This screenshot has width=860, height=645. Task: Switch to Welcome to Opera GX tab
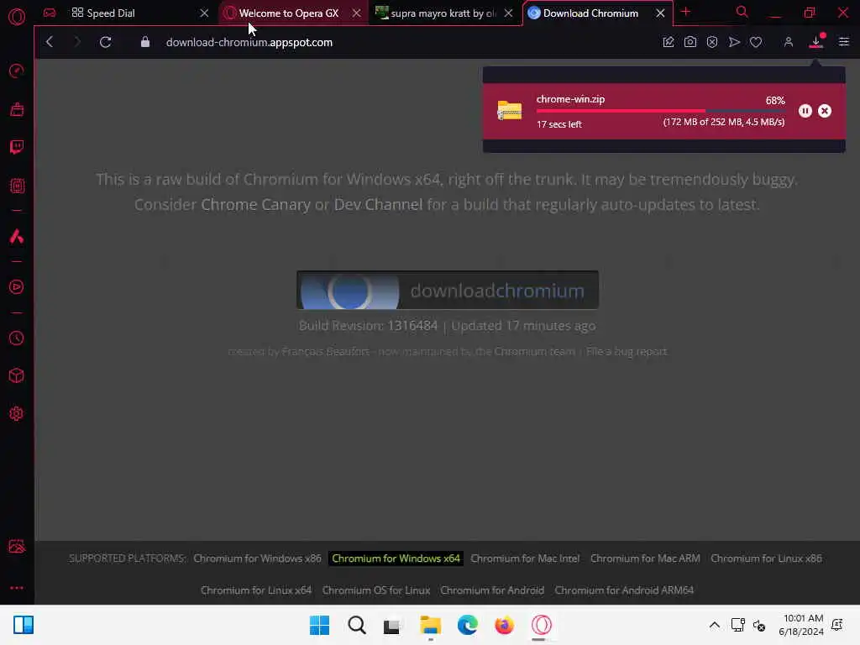[289, 13]
